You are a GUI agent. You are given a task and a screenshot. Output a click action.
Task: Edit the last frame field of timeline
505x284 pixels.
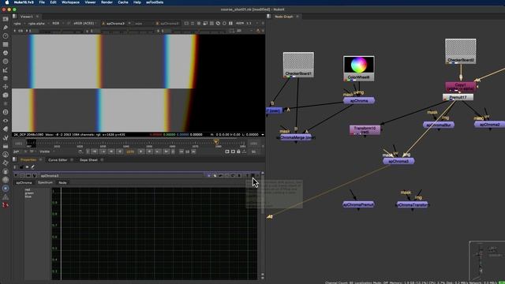click(254, 144)
